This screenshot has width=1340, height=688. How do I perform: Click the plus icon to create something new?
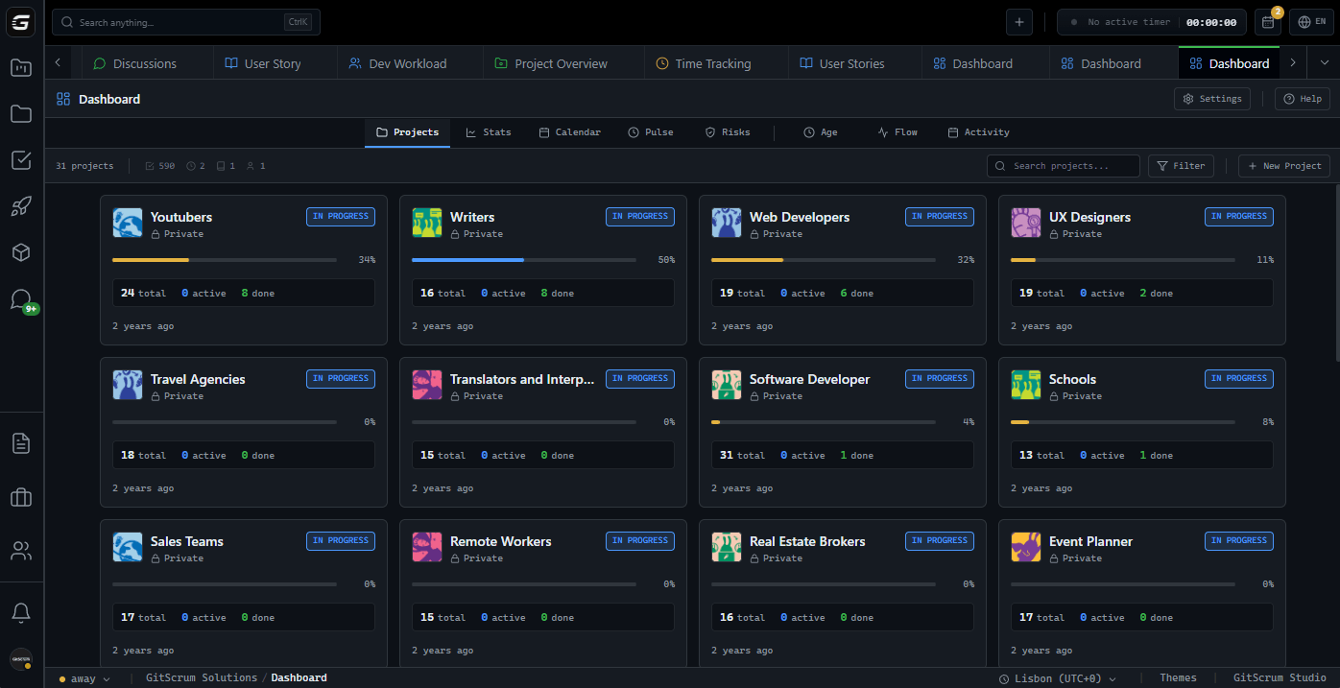[1019, 21]
